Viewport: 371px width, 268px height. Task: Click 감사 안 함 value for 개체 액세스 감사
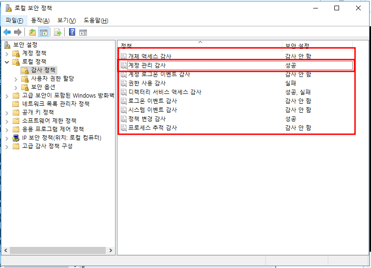tap(298, 56)
